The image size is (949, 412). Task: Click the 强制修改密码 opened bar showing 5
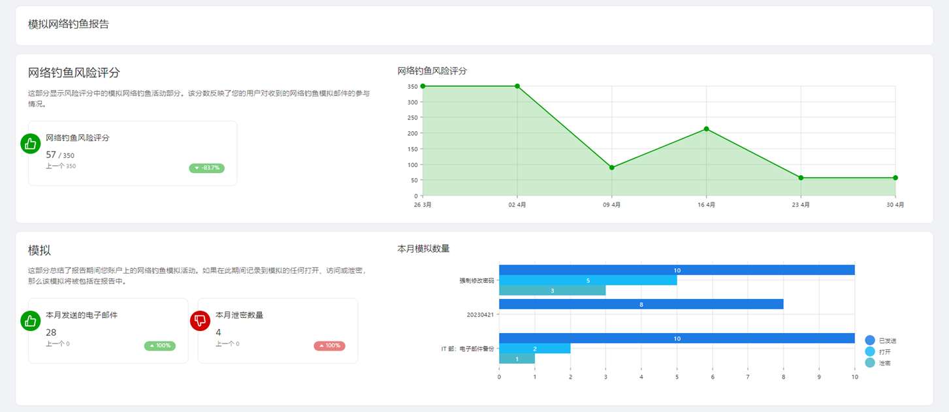(588, 281)
